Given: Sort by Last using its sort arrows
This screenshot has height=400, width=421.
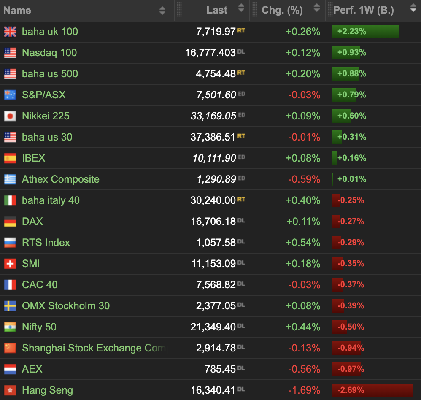Looking at the screenshot, I should [241, 8].
